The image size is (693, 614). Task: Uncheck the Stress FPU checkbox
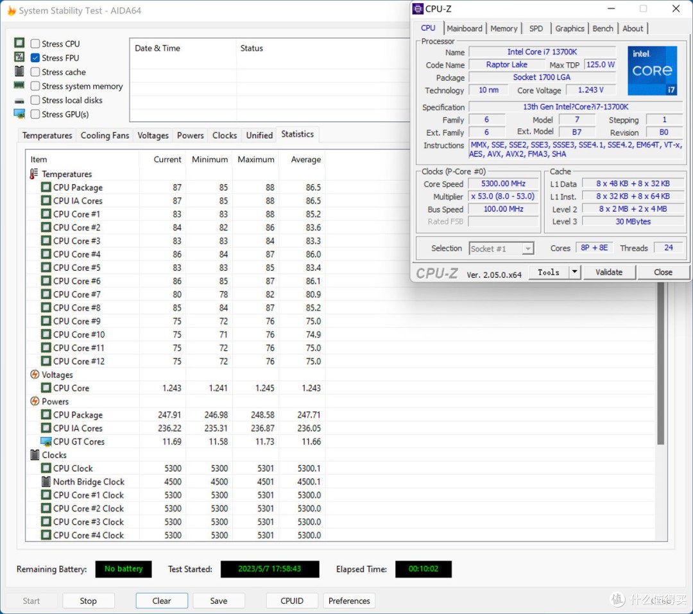coord(35,58)
